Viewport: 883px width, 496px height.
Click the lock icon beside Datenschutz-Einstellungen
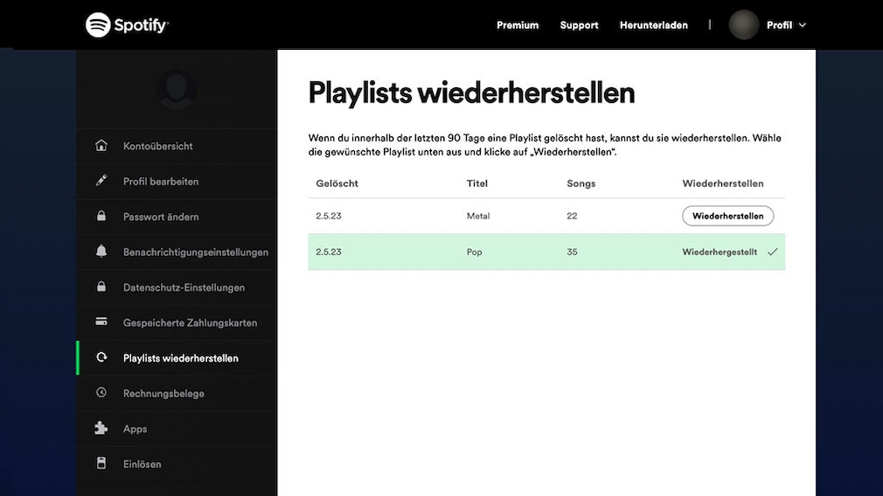click(101, 287)
